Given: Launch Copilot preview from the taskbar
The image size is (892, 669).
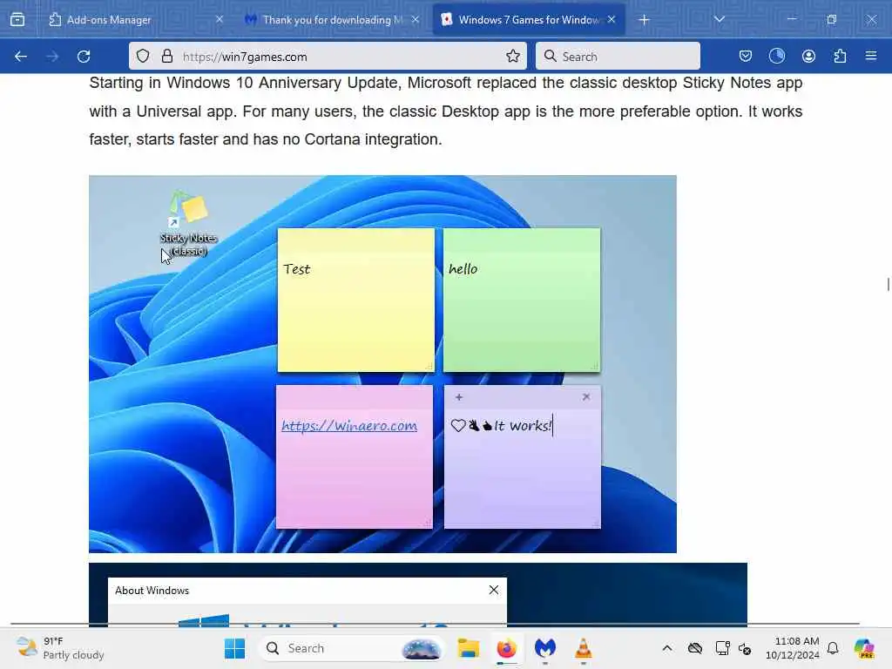Looking at the screenshot, I should coord(864,648).
